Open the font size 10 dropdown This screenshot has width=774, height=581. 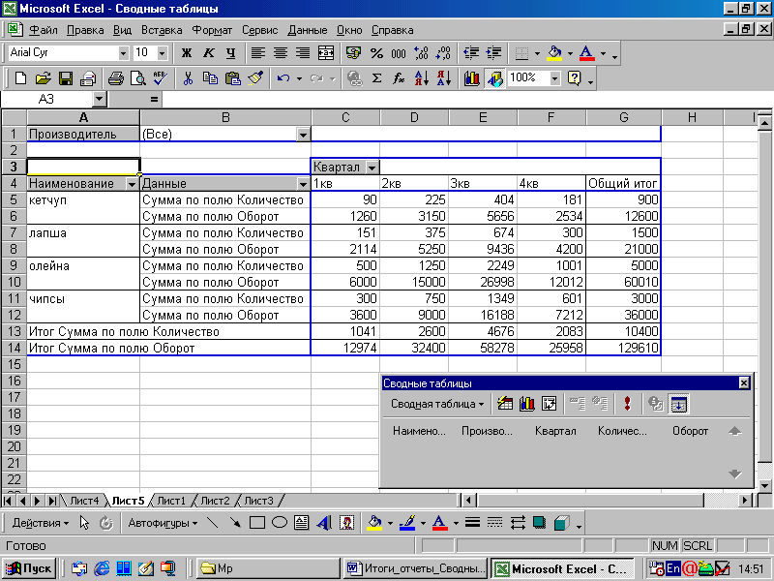[163, 52]
